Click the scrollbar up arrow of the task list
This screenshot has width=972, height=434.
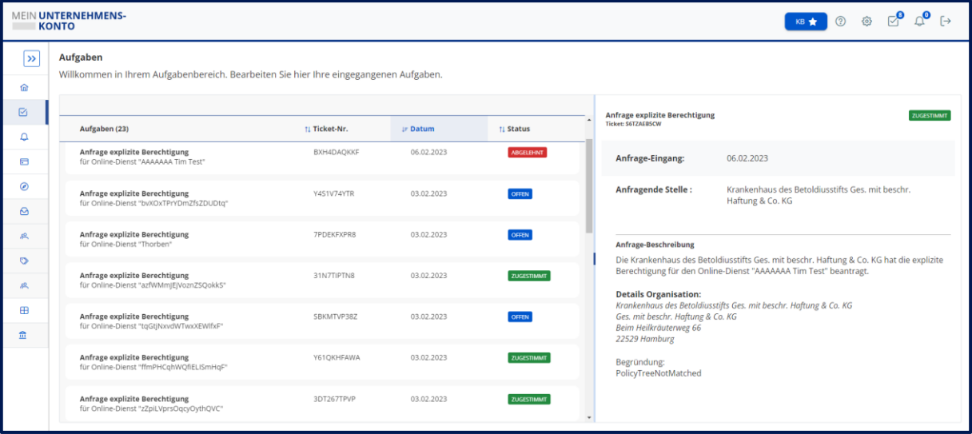click(590, 121)
